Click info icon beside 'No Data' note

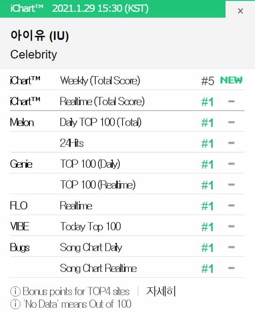(x=15, y=304)
